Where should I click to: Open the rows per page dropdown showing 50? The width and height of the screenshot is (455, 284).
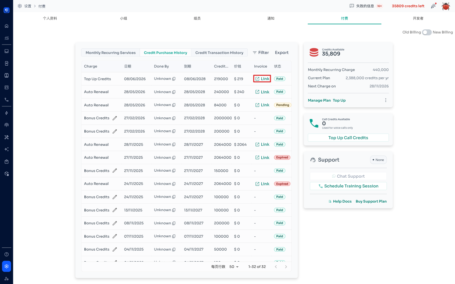pyautogui.click(x=234, y=267)
